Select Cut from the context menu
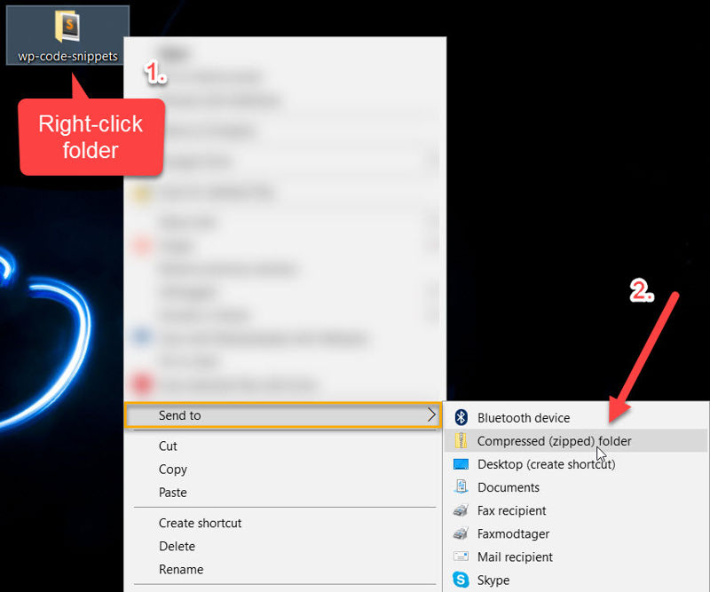 [168, 446]
